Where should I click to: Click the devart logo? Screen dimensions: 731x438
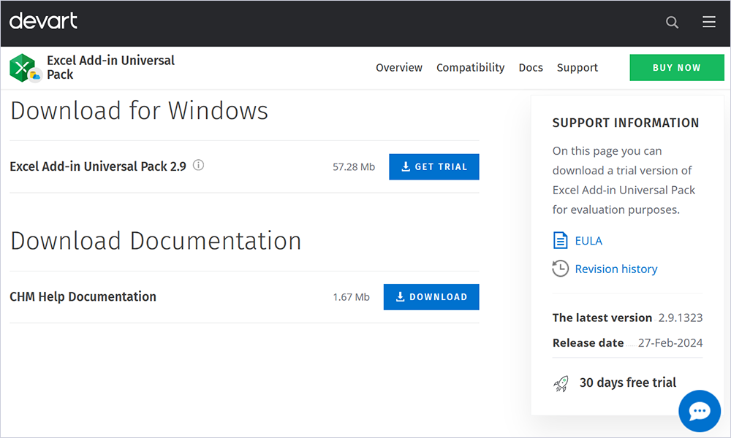[43, 21]
